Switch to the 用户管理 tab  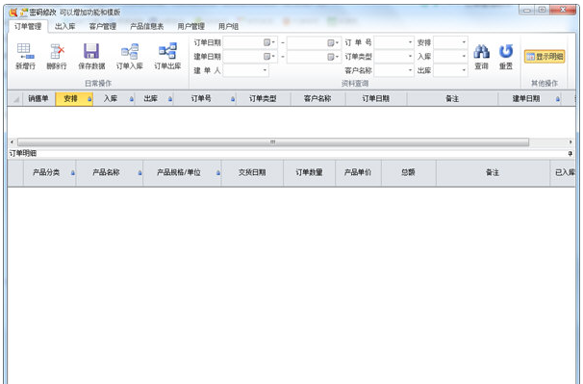[190, 26]
